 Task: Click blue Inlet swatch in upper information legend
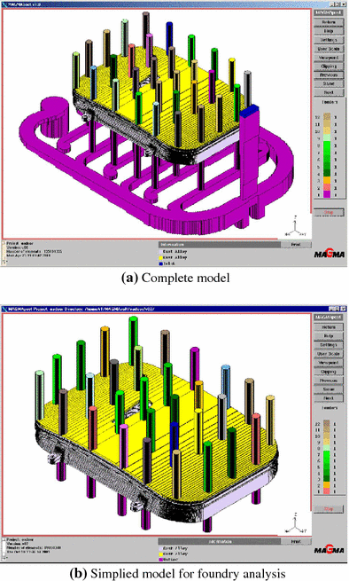[160, 263]
